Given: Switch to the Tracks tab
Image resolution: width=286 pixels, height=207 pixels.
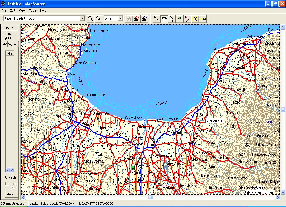Looking at the screenshot, I should pyautogui.click(x=10, y=33).
